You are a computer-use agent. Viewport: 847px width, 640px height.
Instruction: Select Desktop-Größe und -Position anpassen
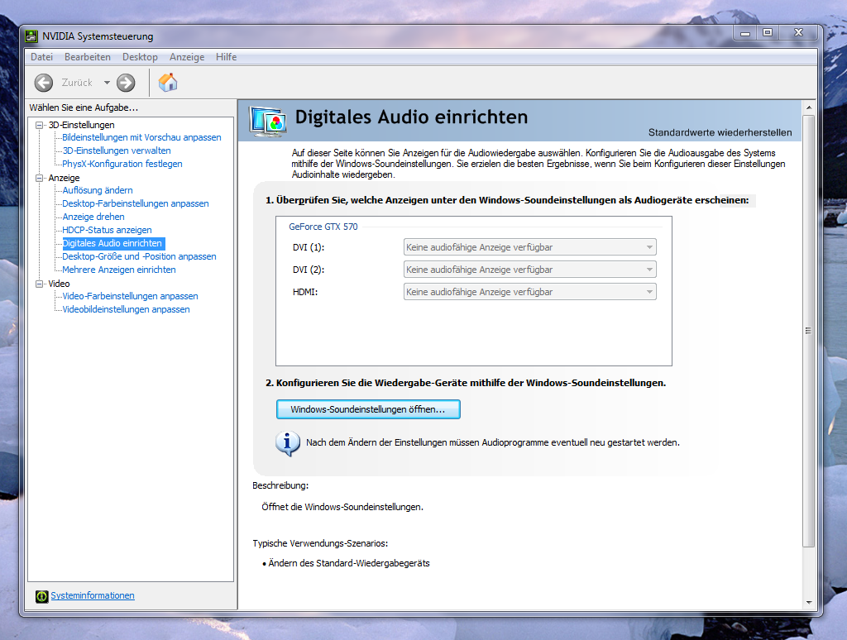click(x=139, y=256)
